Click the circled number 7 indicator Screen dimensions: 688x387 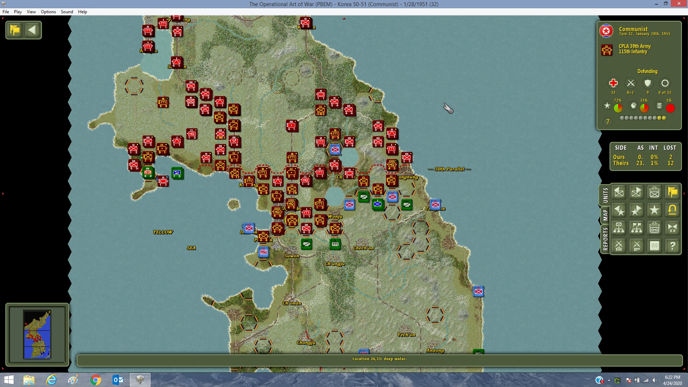pos(608,122)
